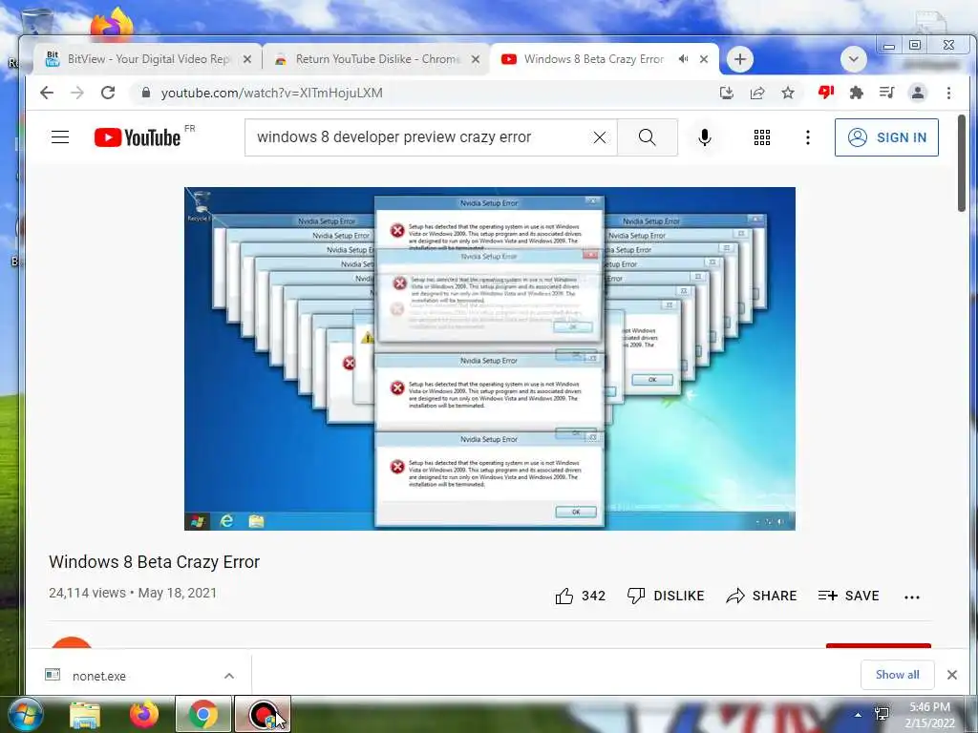
Task: Open the YouTube hamburger guide menu
Action: tap(60, 137)
